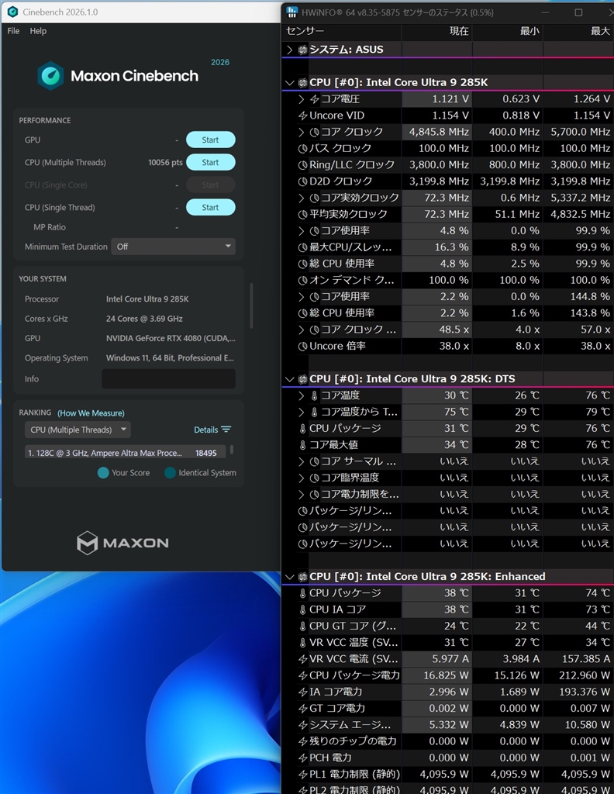614x794 pixels.
Task: Select the システム エージ… power row
Action: [x=448, y=725]
